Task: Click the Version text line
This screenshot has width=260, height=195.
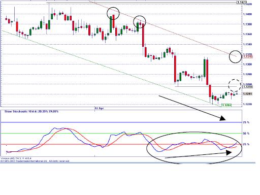Action: [x=16, y=158]
